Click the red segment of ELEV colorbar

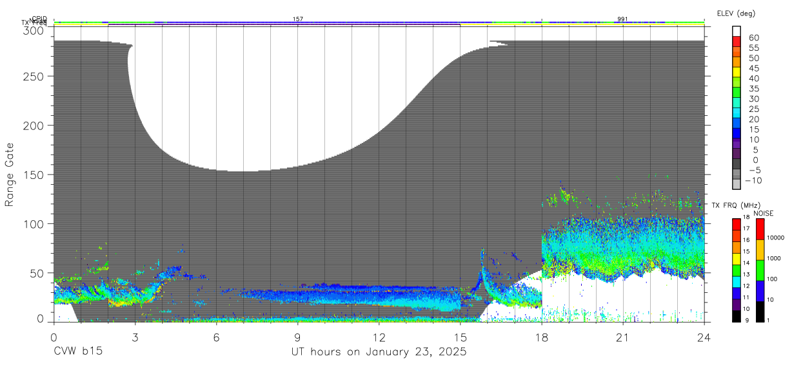point(737,42)
